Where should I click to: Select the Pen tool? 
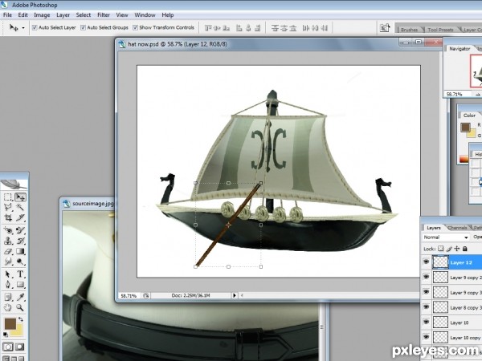8,285
